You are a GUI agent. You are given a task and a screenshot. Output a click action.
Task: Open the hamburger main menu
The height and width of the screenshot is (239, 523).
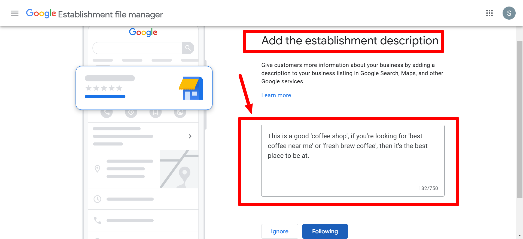coord(15,13)
